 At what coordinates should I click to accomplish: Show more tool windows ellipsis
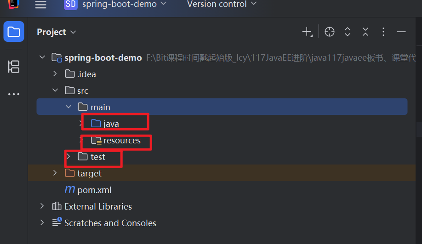[x=14, y=94]
